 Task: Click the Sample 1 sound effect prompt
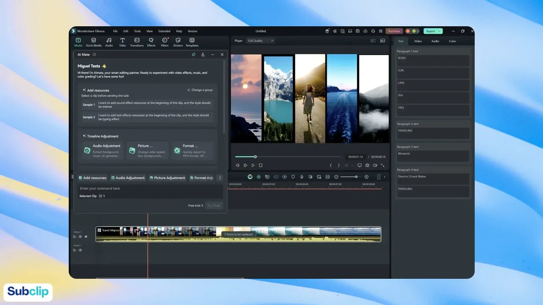[x=148, y=105]
